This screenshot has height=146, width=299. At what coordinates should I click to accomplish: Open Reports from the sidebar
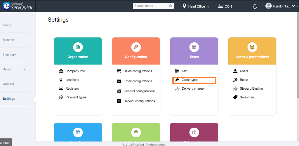[x=8, y=84]
